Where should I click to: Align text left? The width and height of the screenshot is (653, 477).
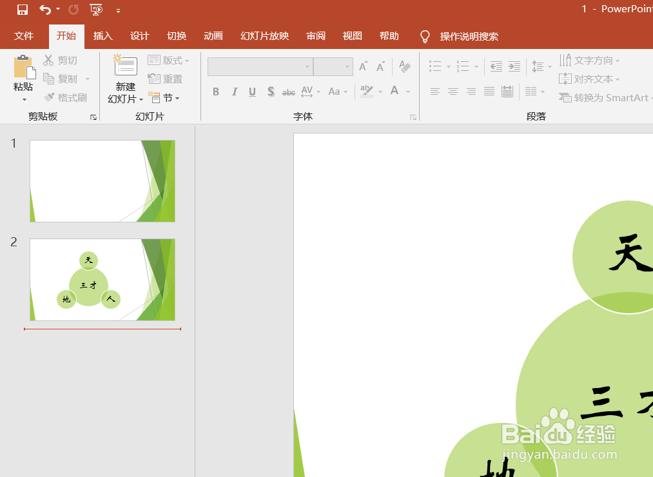(434, 92)
